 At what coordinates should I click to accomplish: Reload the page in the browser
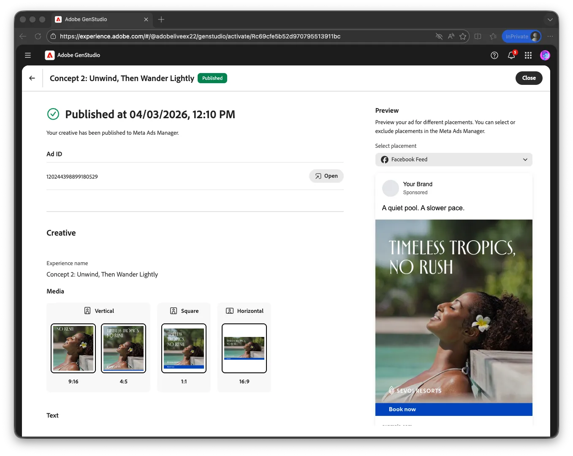[38, 36]
